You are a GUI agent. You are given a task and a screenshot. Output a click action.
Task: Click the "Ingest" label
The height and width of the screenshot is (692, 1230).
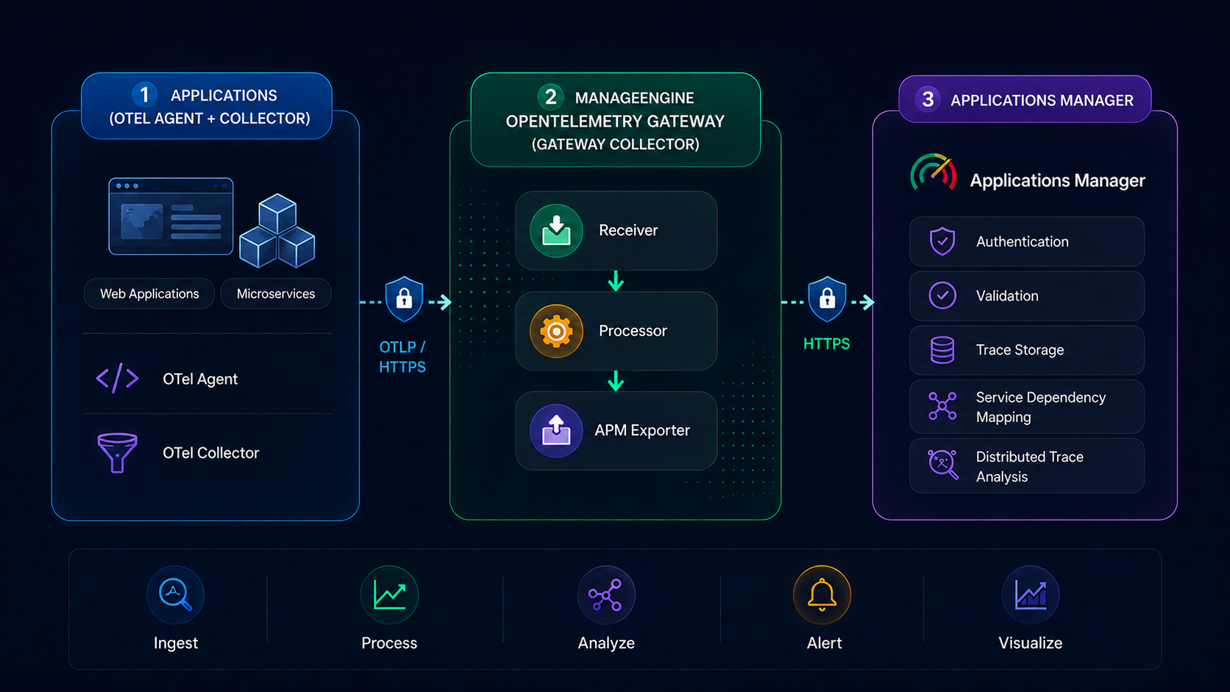coord(176,643)
